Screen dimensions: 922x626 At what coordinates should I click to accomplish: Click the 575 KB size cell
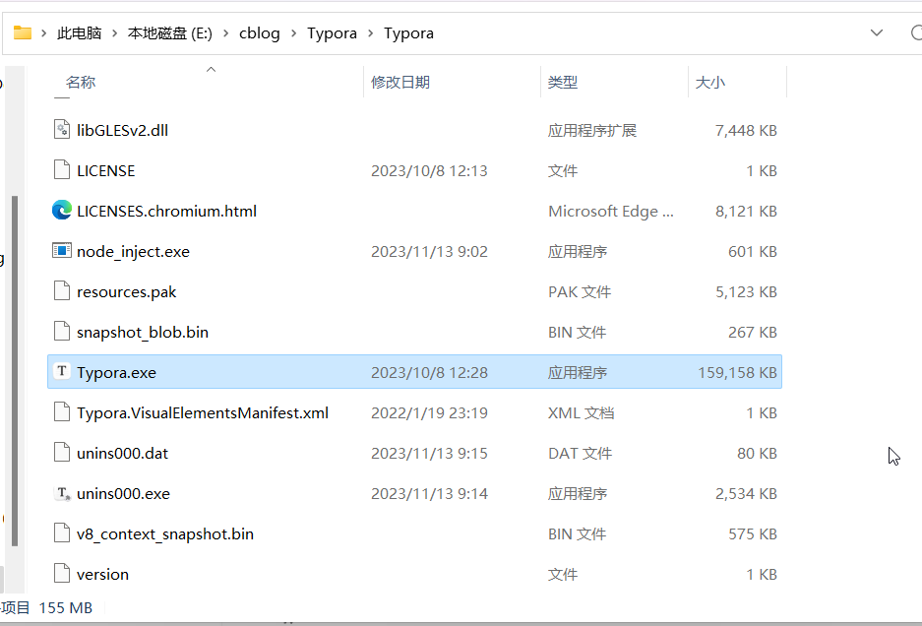click(753, 533)
